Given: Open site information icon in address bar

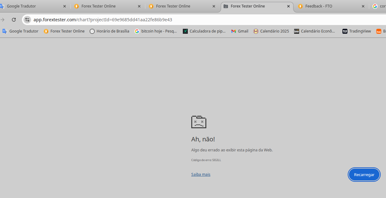Looking at the screenshot, I should [27, 20].
